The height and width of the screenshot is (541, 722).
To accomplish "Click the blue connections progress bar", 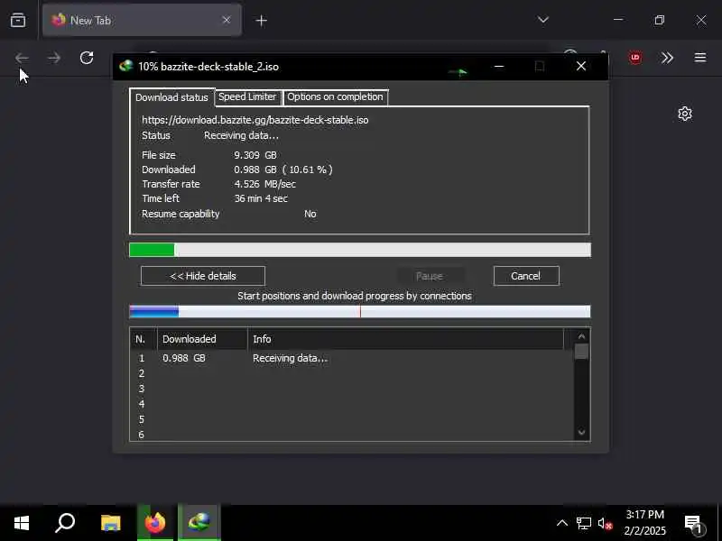I will tap(359, 311).
